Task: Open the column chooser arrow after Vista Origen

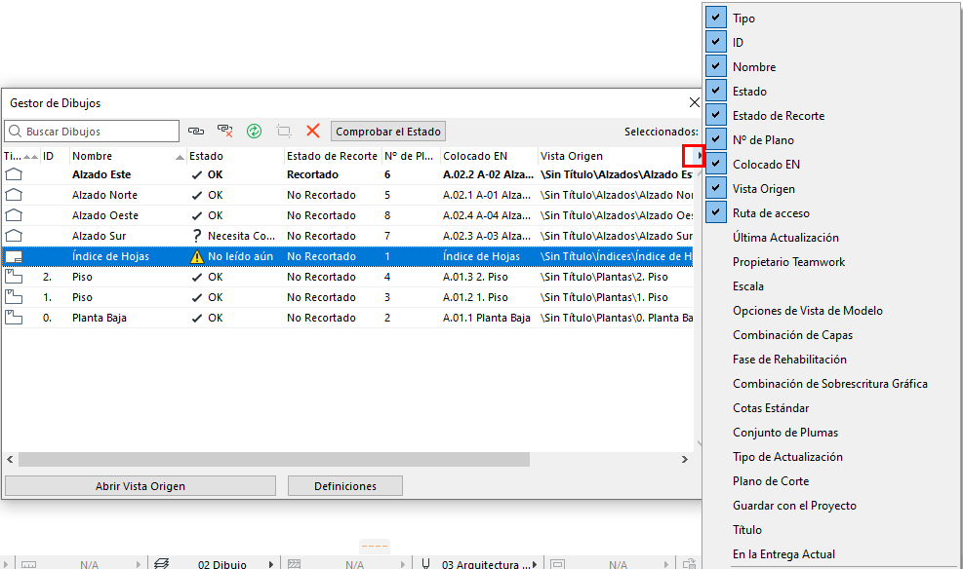Action: (698, 156)
